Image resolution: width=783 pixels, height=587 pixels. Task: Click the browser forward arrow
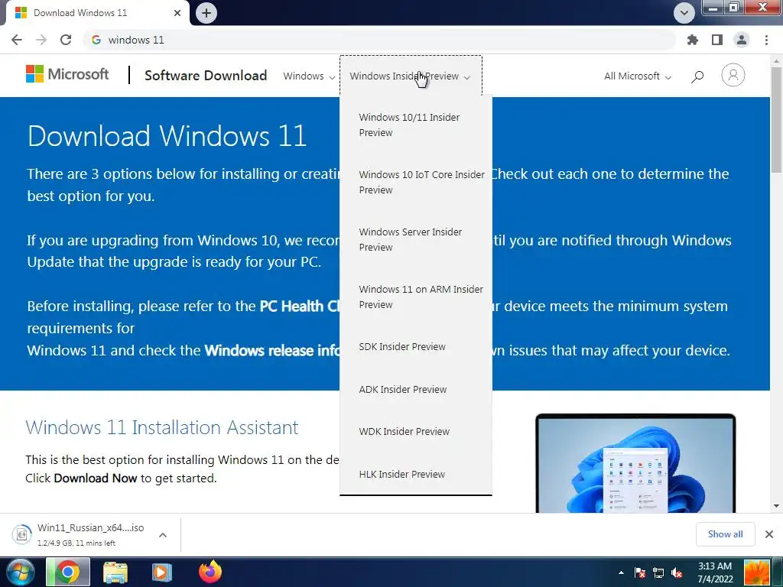41,40
